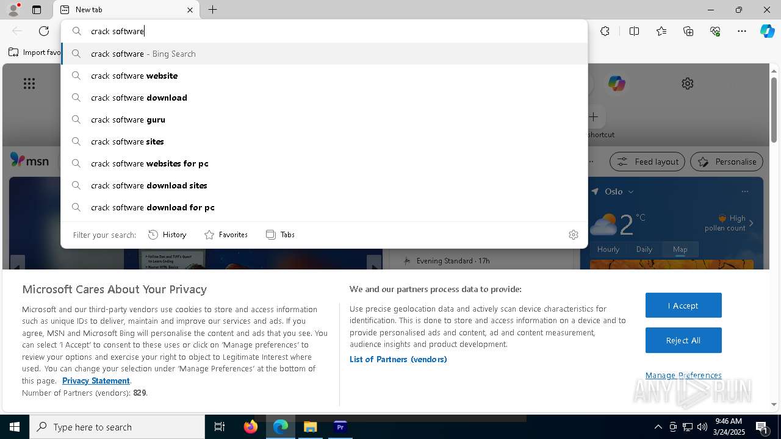Open the Favorites star-list icon
This screenshot has height=439, width=781.
[x=661, y=31]
